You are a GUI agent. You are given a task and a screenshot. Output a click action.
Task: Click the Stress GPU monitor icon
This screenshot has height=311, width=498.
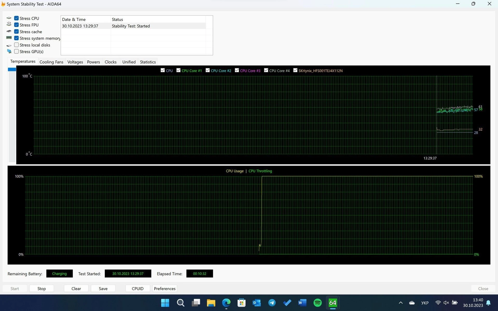9,51
